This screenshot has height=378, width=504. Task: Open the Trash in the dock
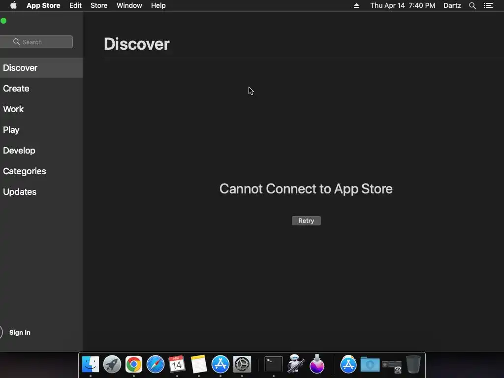(413, 365)
